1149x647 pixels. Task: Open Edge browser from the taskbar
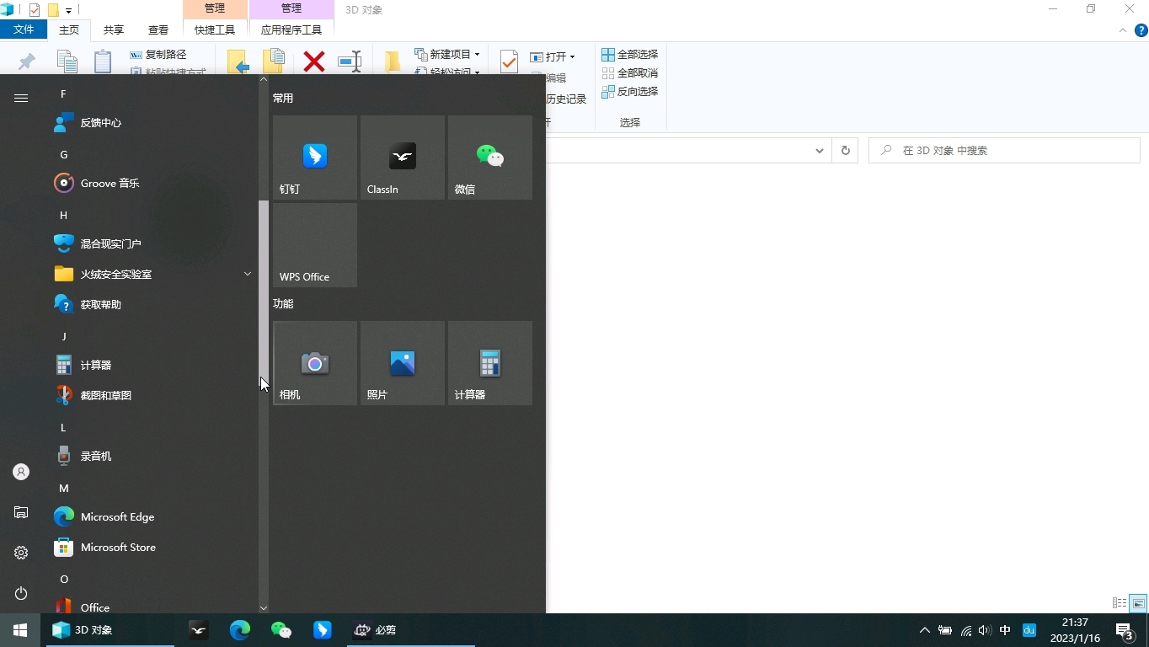pyautogui.click(x=240, y=630)
